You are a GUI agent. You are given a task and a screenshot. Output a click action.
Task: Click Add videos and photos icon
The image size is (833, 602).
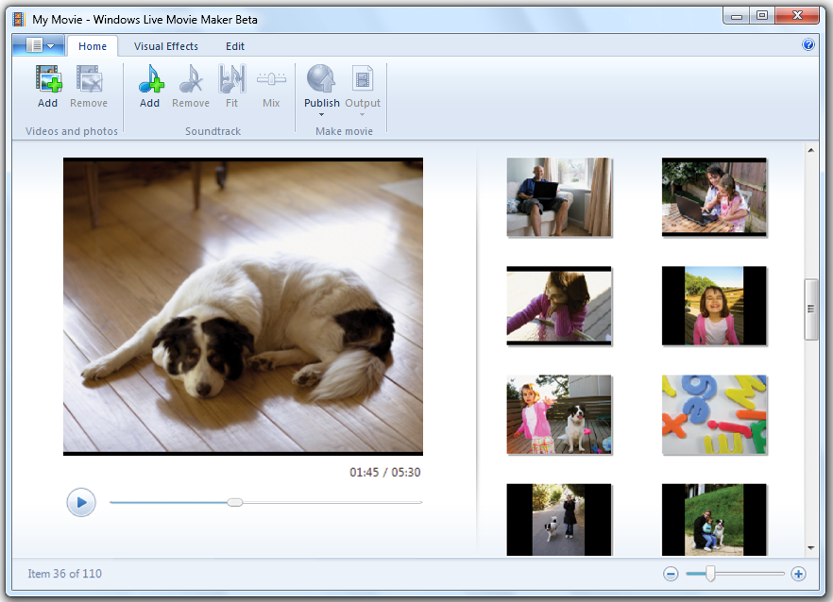coord(48,79)
